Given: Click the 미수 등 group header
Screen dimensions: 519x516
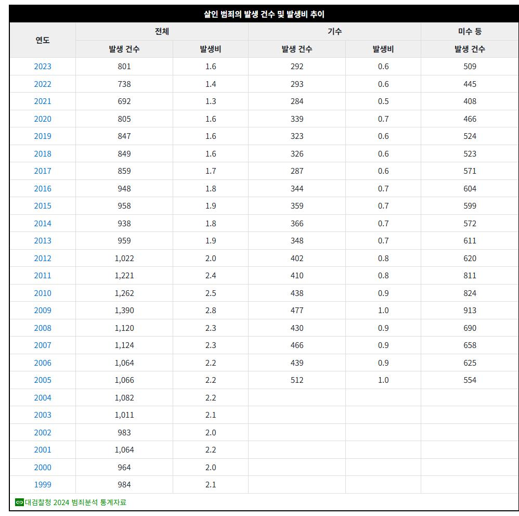Looking at the screenshot, I should point(470,32).
